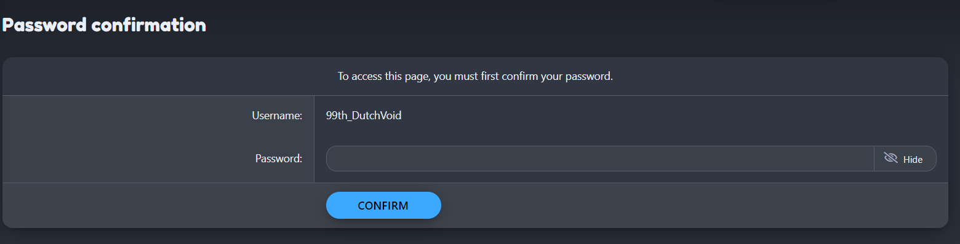The height and width of the screenshot is (244, 960).
Task: Click the Username label
Action: coord(277,115)
